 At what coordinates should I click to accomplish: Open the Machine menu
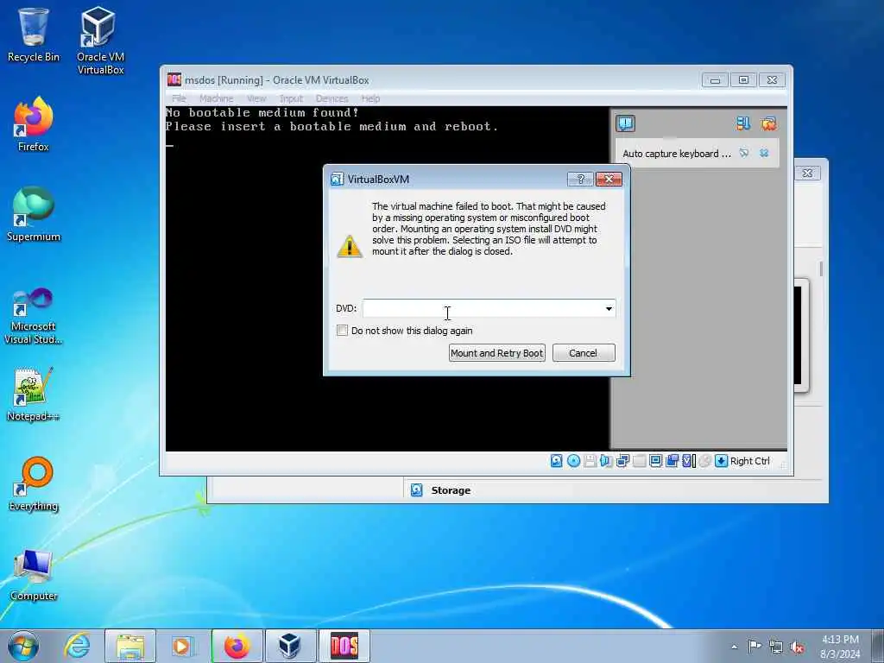[216, 98]
